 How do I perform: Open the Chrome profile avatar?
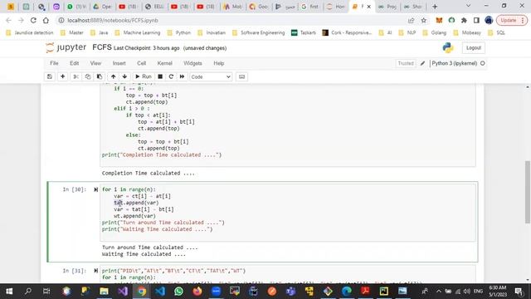coord(489,20)
